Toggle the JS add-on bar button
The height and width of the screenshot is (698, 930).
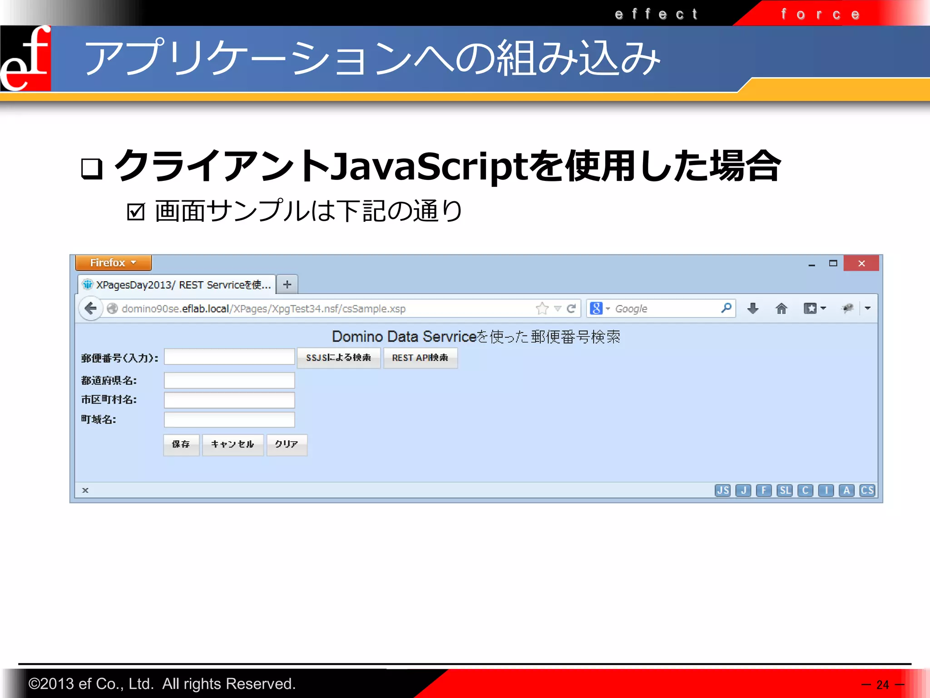pos(722,490)
